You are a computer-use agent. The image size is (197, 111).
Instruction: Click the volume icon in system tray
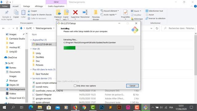point(161,107)
